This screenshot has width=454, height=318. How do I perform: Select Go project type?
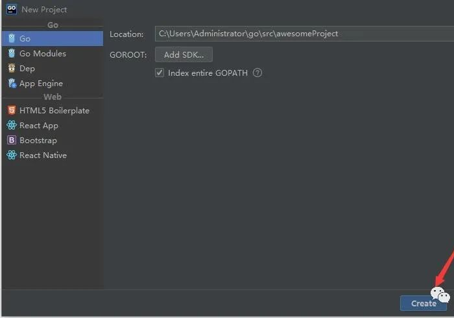(x=53, y=38)
